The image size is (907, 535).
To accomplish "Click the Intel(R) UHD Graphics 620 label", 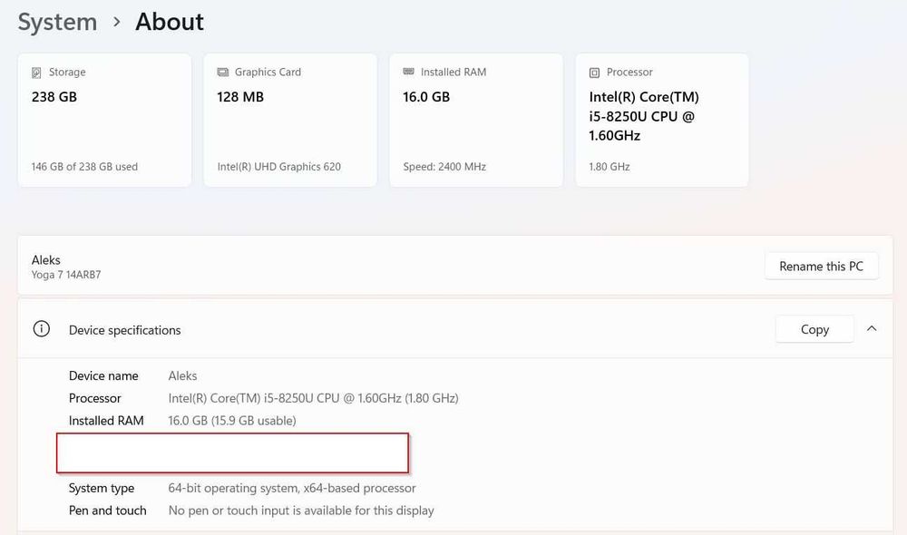I will pos(279,167).
